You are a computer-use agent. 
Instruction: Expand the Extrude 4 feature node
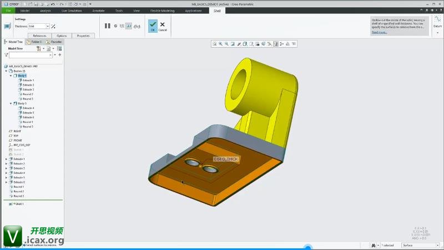point(6,173)
